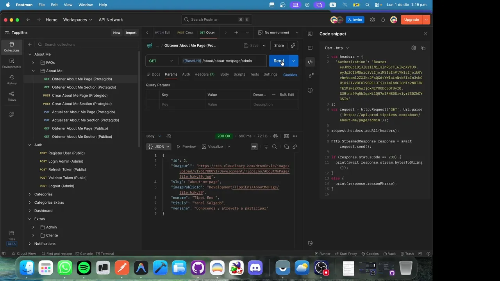Screen dimensions: 500x281
Task: Add a new request tab
Action: coord(236,32)
